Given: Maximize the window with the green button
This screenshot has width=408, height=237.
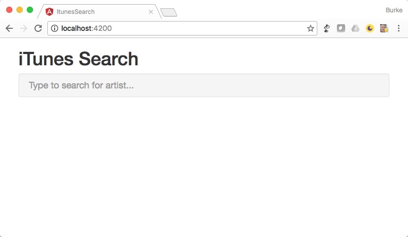Looking at the screenshot, I should pos(30,10).
